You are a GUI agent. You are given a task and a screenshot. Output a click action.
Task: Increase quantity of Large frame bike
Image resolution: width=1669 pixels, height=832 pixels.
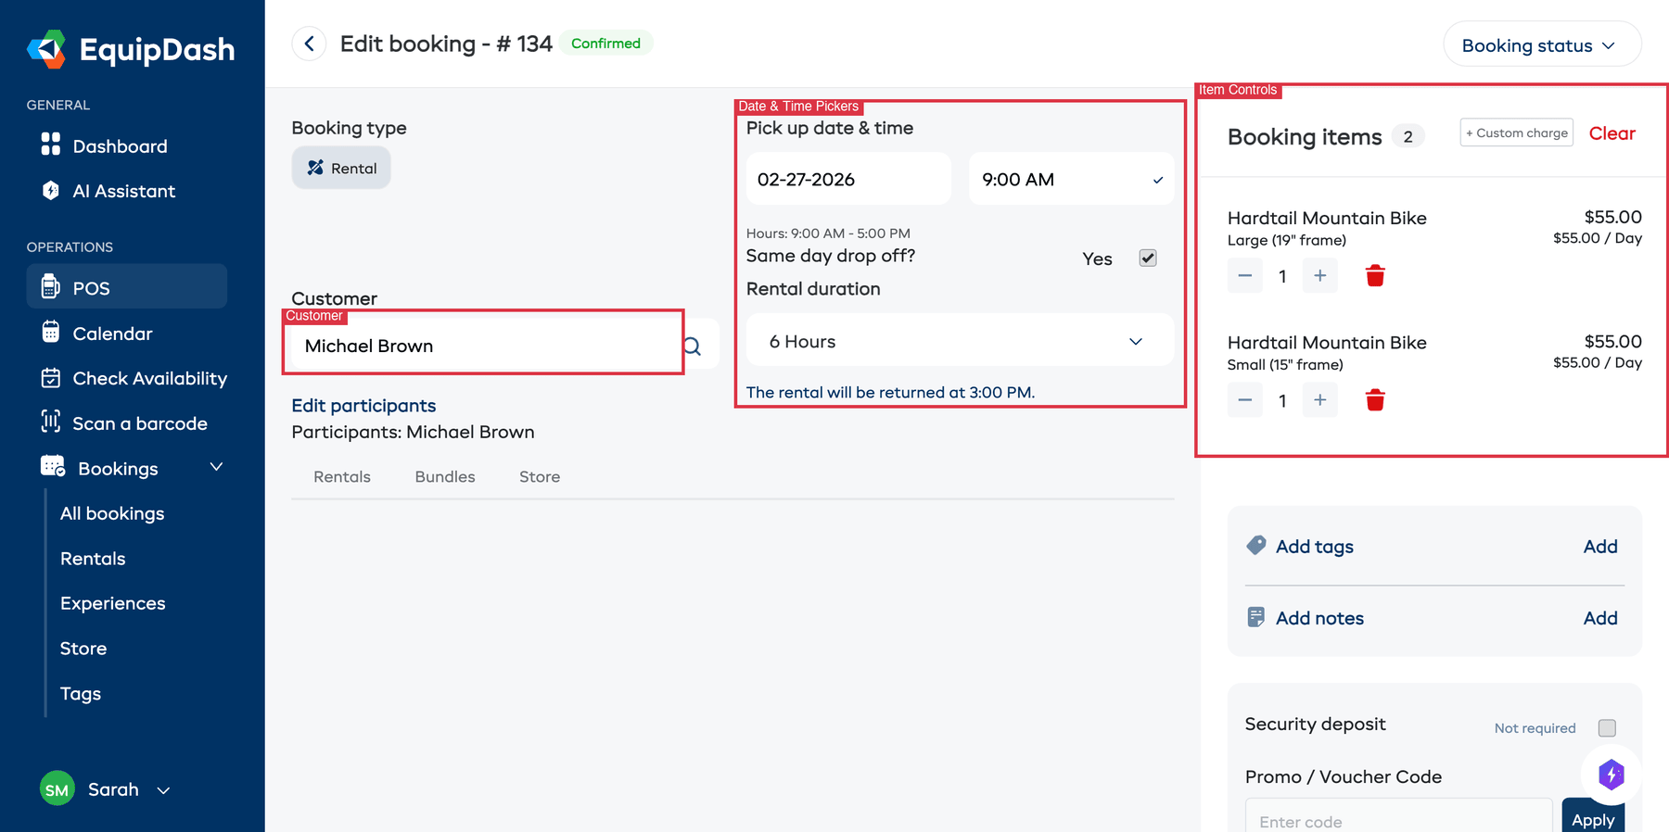click(x=1320, y=276)
